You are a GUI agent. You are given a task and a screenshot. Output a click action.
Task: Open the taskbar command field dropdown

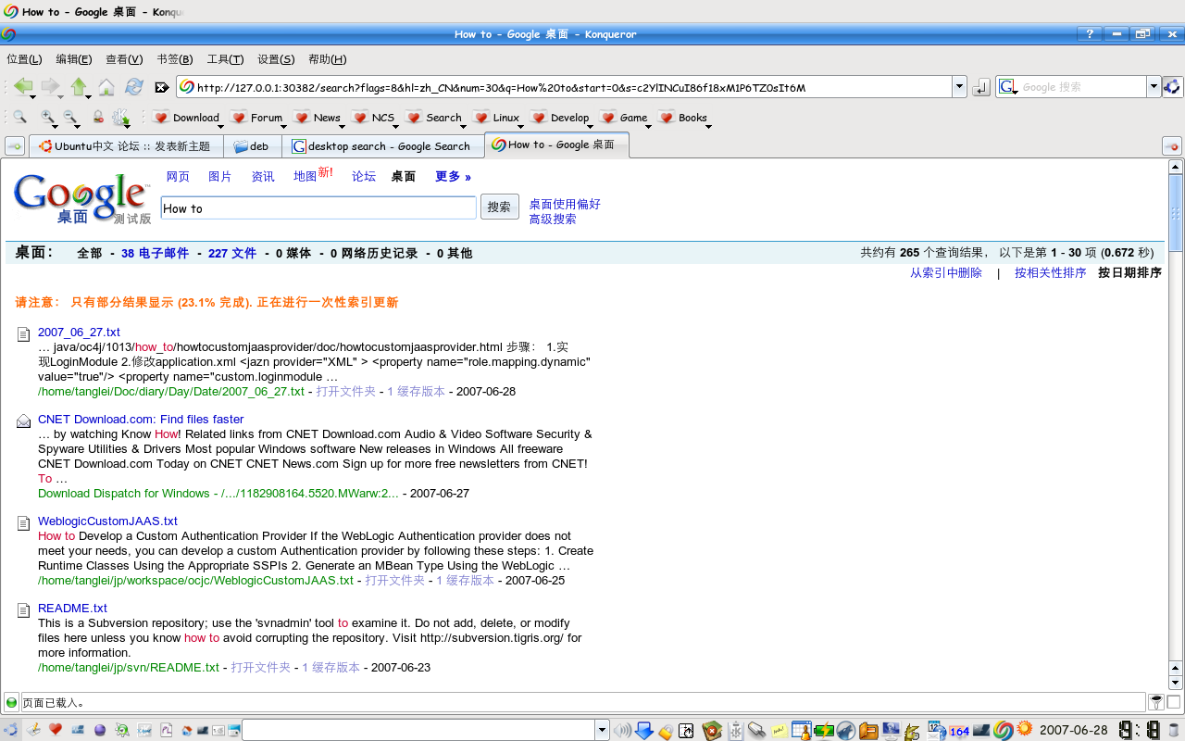[602, 730]
